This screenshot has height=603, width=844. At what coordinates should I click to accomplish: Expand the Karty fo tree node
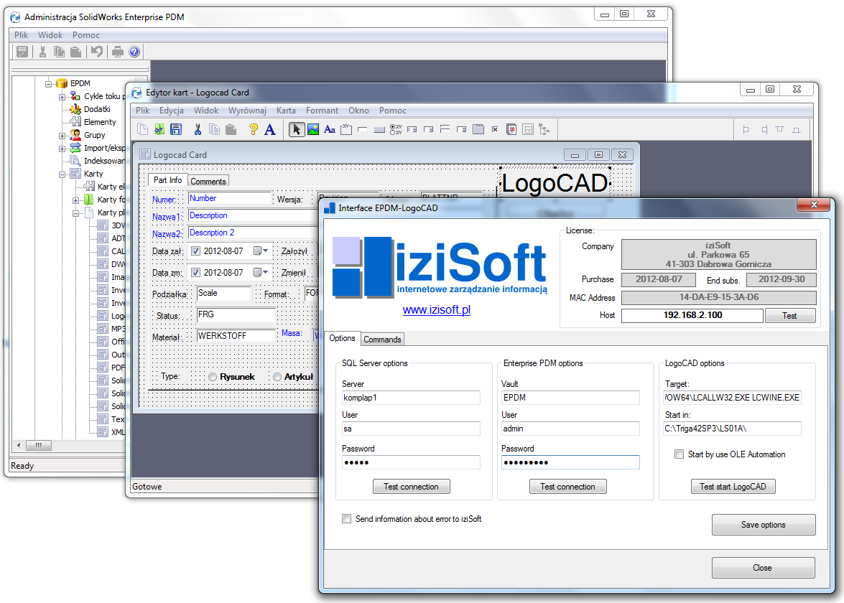75,200
